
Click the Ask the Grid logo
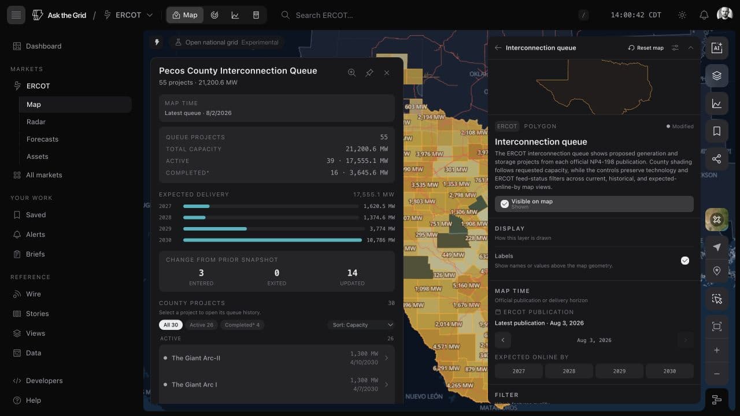59,15
